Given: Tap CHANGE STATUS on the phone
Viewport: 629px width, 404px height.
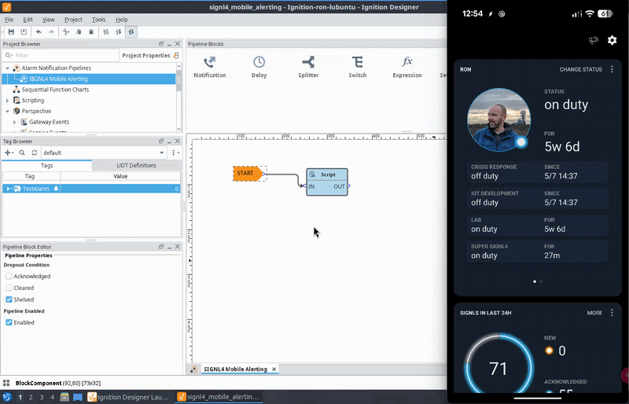Looking at the screenshot, I should coord(580,69).
